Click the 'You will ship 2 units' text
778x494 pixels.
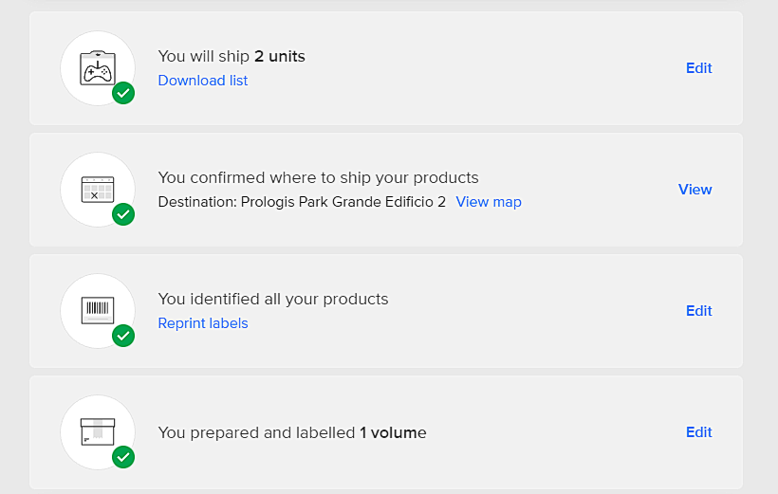click(x=232, y=57)
